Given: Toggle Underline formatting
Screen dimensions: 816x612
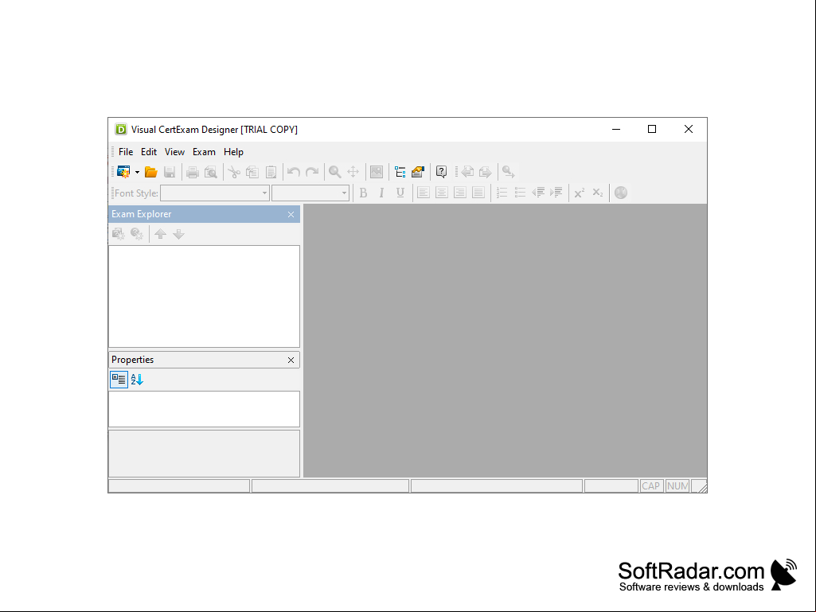Looking at the screenshot, I should click(400, 193).
